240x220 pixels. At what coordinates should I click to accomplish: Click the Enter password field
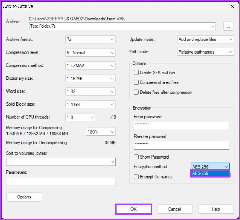tap(182, 126)
